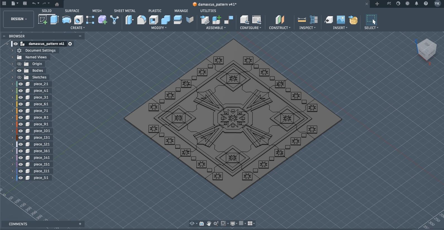
Task: Run the Interference check tool
Action: (314, 20)
